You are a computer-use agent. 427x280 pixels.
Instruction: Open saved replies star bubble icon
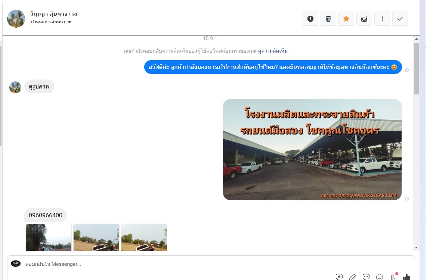tap(339, 277)
